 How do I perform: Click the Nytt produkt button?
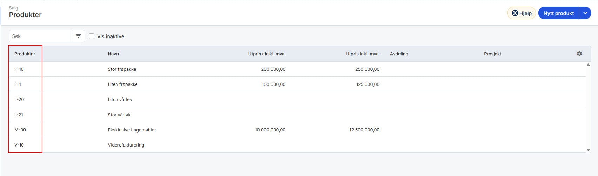coord(558,13)
